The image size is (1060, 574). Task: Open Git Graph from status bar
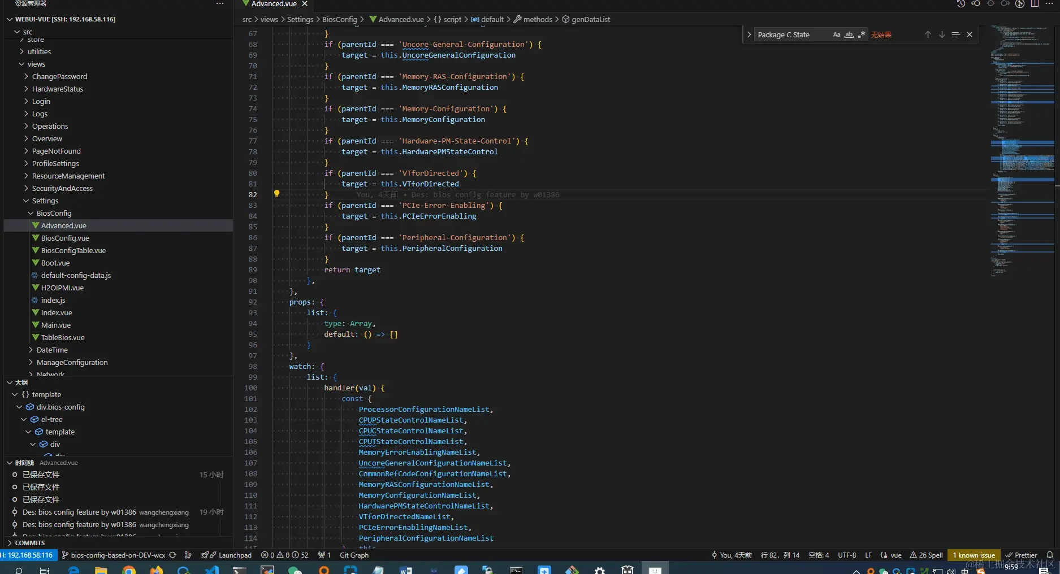pos(354,555)
